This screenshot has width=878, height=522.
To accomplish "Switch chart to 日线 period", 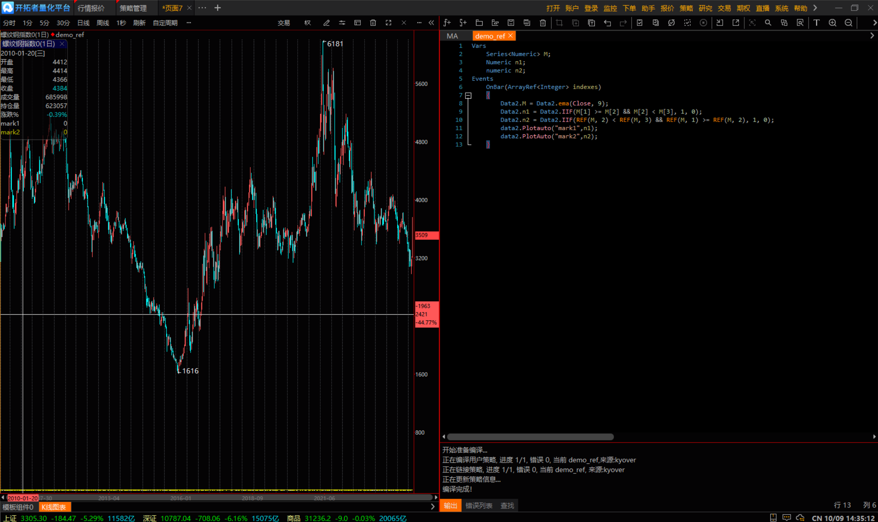I will [83, 23].
